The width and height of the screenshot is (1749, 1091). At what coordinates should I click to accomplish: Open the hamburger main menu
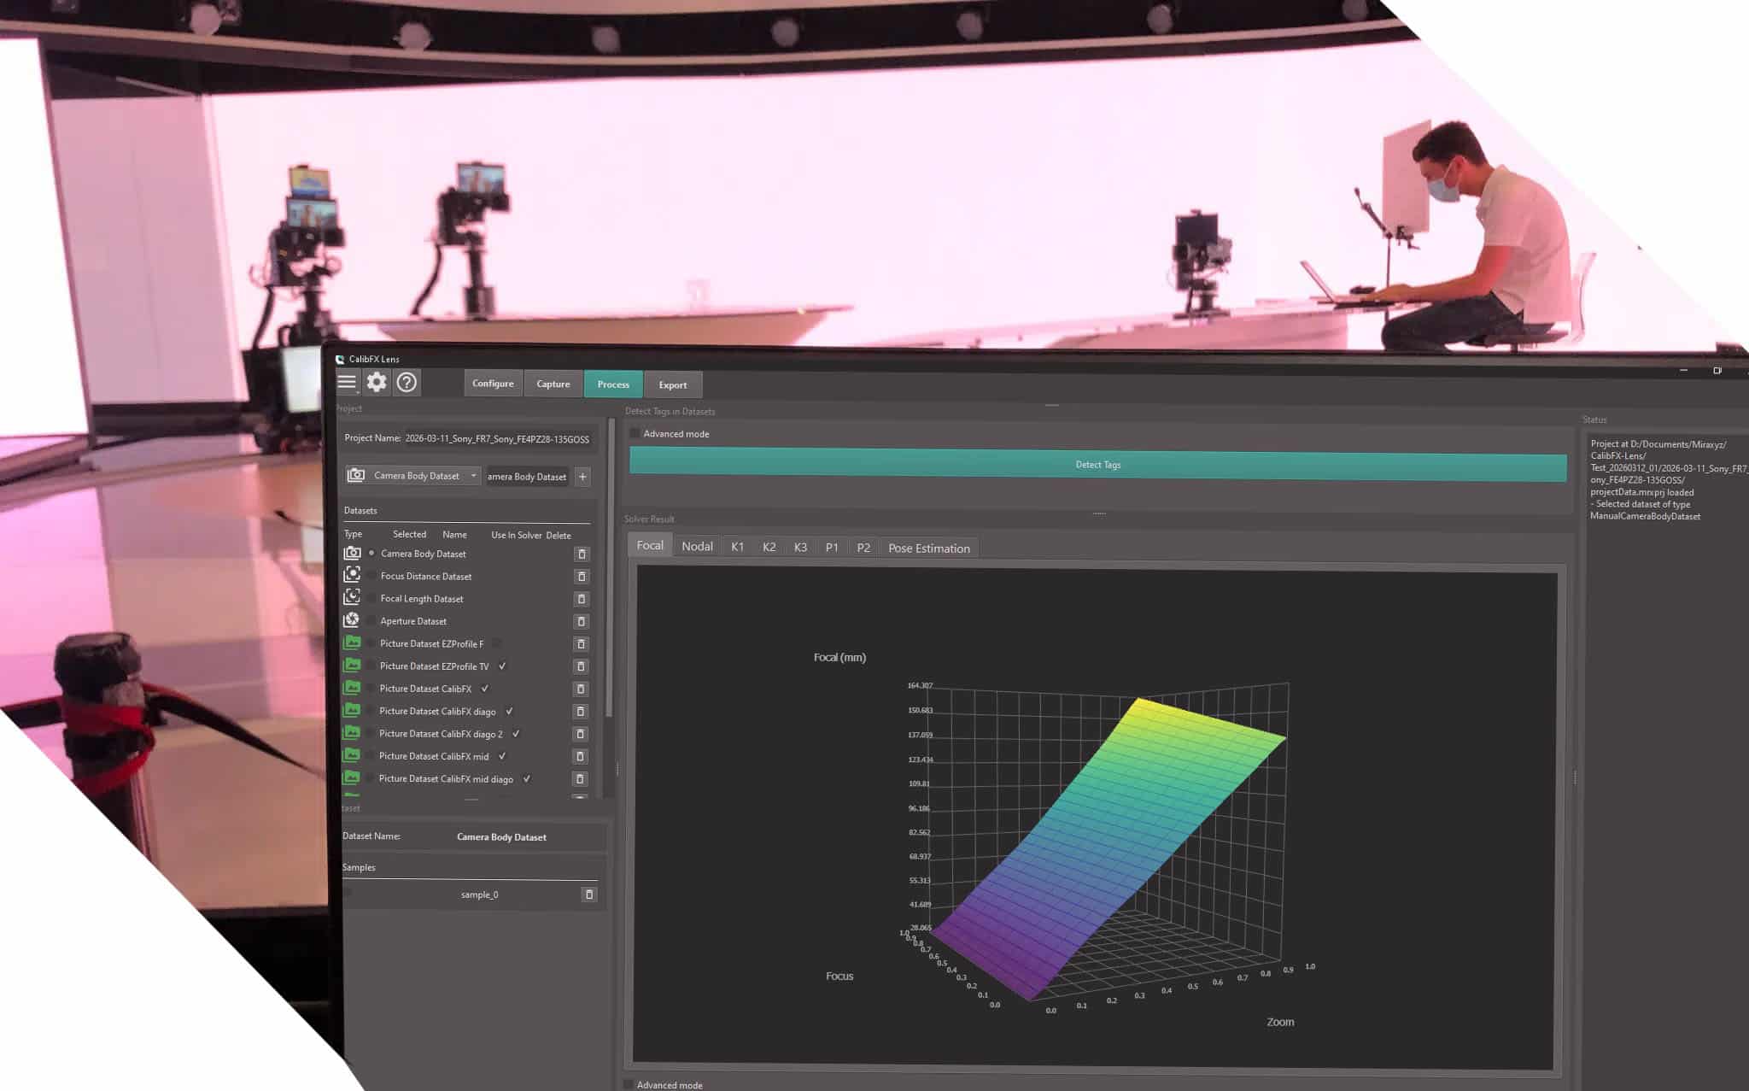346,382
